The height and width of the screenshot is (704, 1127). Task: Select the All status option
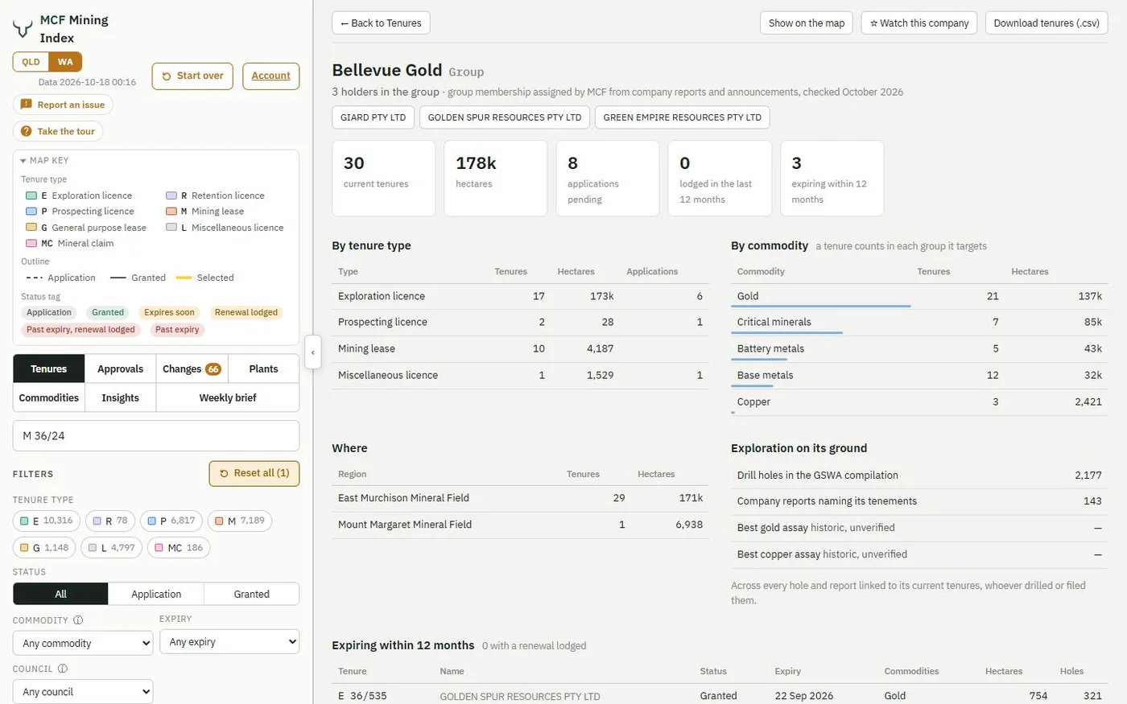(60, 594)
